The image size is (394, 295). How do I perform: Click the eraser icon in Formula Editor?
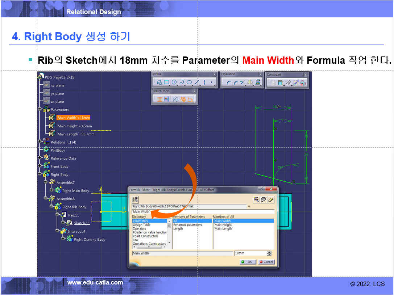(x=271, y=199)
